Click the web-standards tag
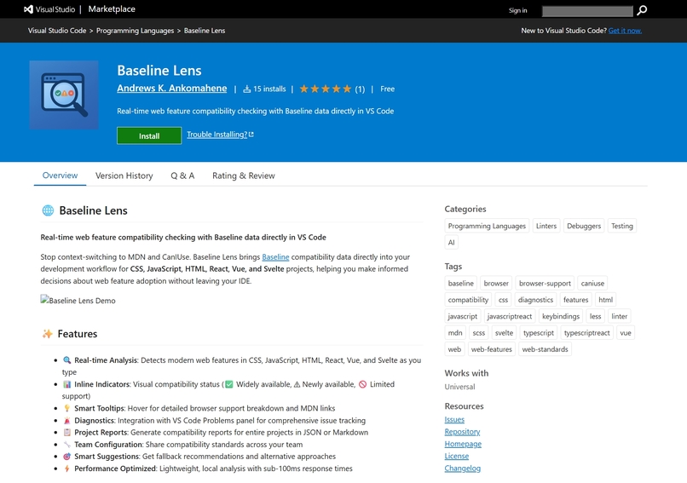The height and width of the screenshot is (483, 687). pyautogui.click(x=545, y=349)
